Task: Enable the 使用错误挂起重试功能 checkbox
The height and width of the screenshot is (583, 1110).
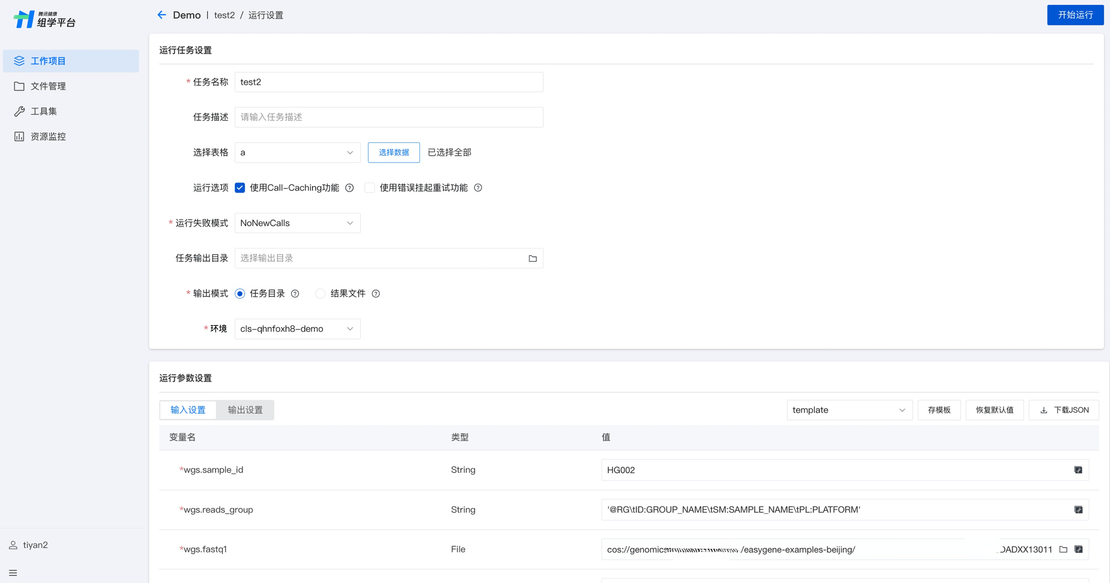Action: [370, 188]
